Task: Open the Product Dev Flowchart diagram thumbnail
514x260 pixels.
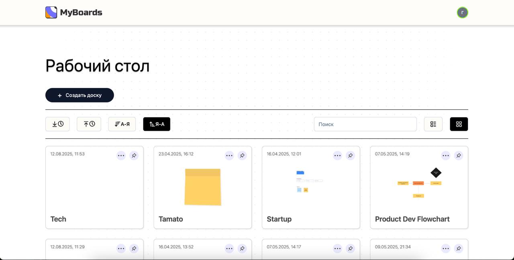Action: pyautogui.click(x=419, y=183)
